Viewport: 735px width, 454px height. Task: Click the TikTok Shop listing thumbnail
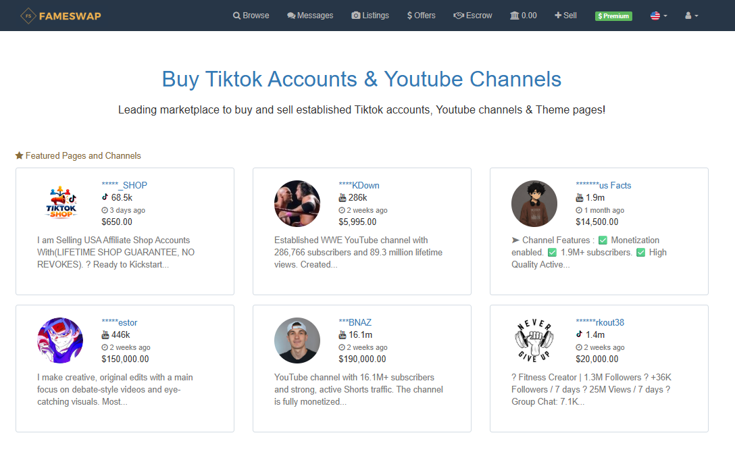click(61, 203)
